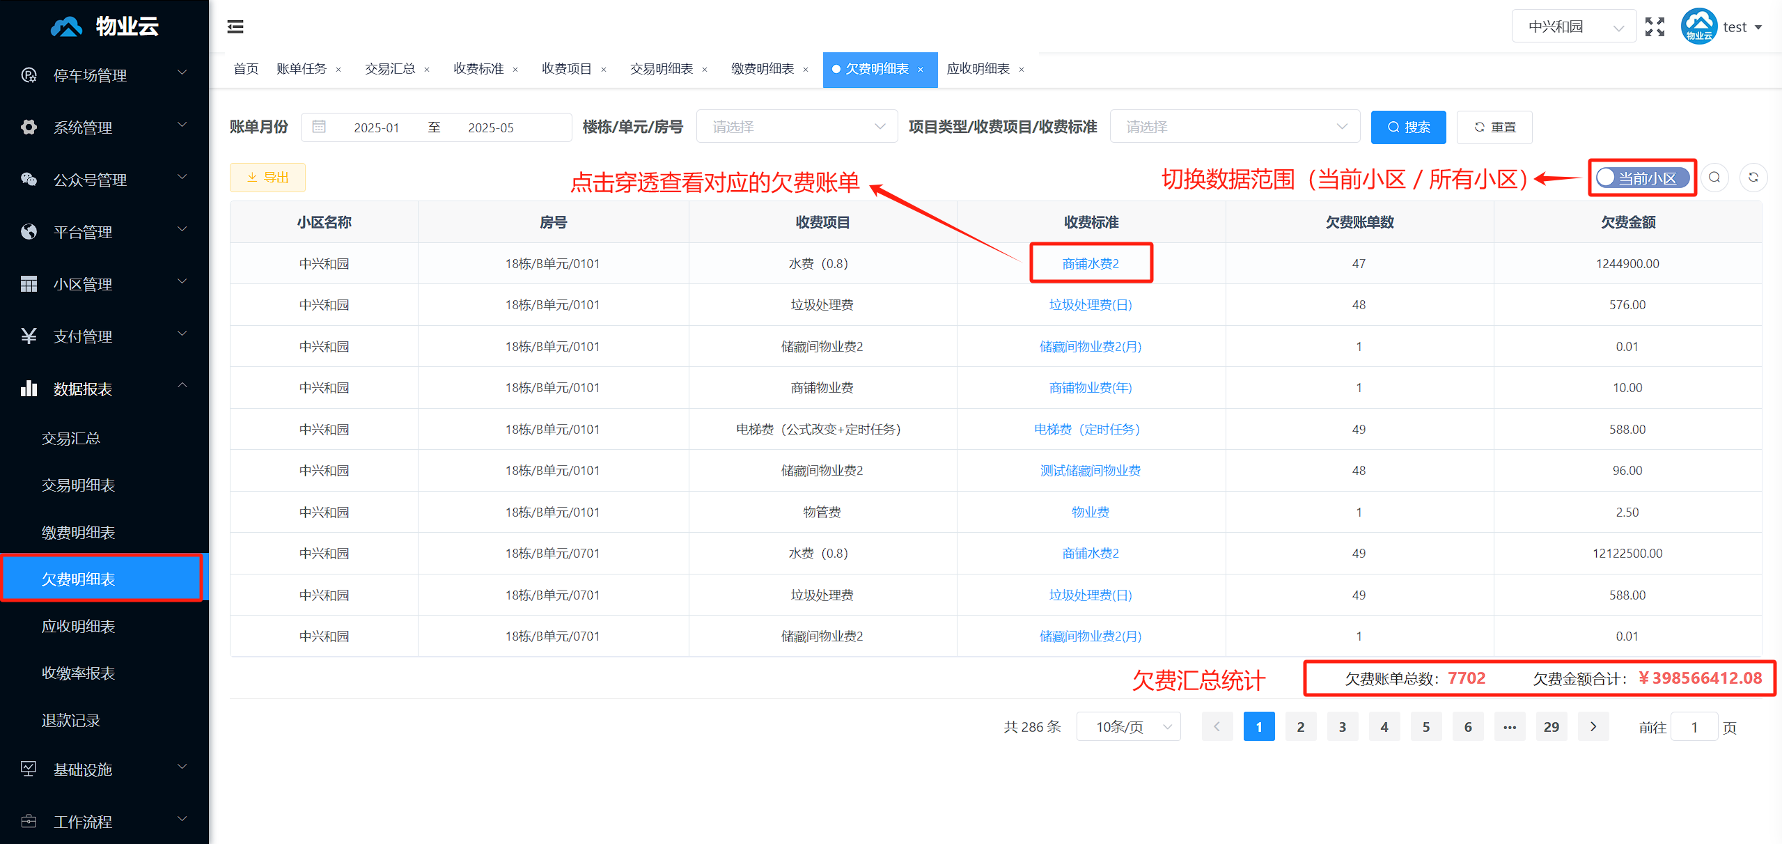Click the 小区管理 grid icon

(x=29, y=284)
